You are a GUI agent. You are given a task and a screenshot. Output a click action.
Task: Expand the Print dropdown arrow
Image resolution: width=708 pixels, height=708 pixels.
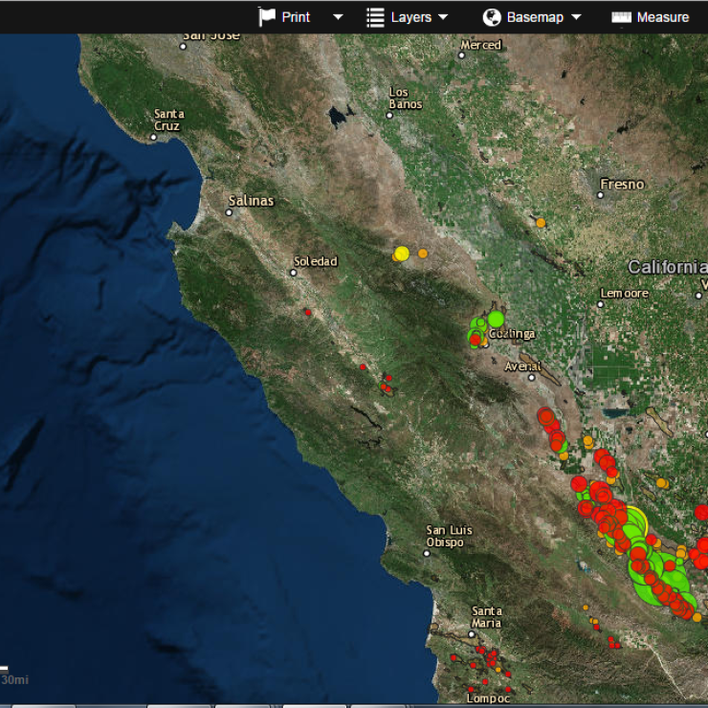tap(338, 17)
